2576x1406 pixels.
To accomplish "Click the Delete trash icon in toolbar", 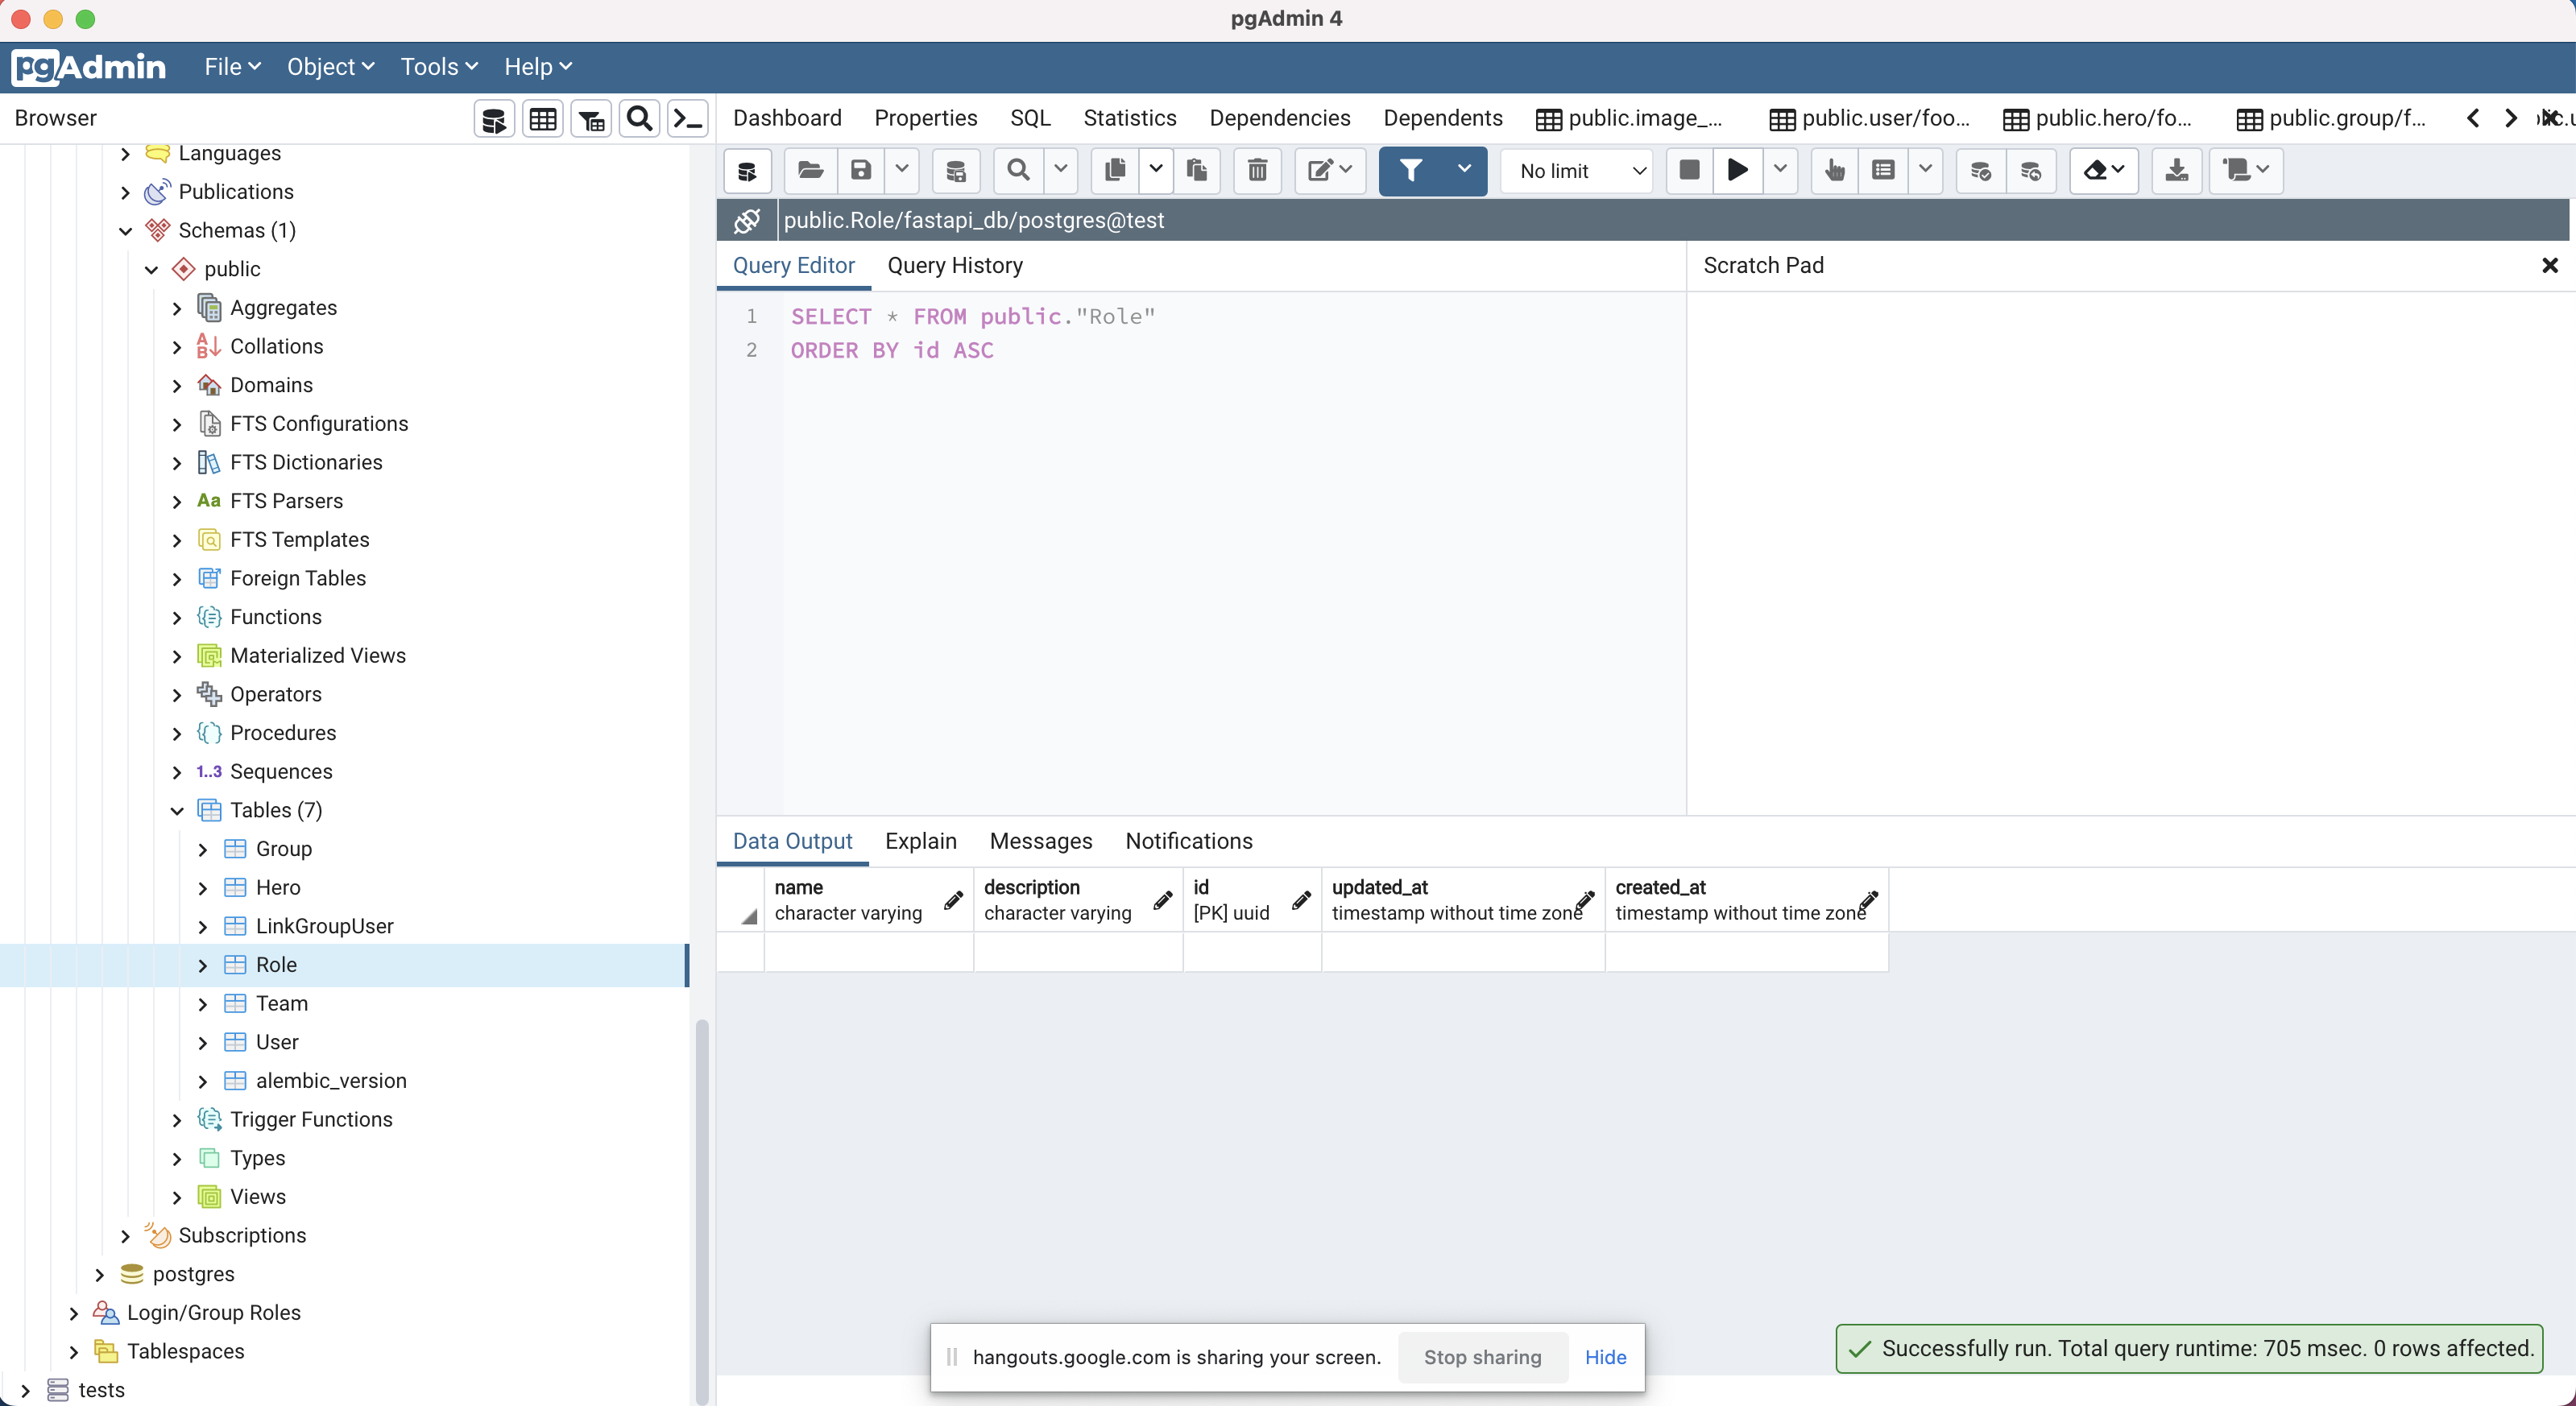I will pyautogui.click(x=1257, y=170).
